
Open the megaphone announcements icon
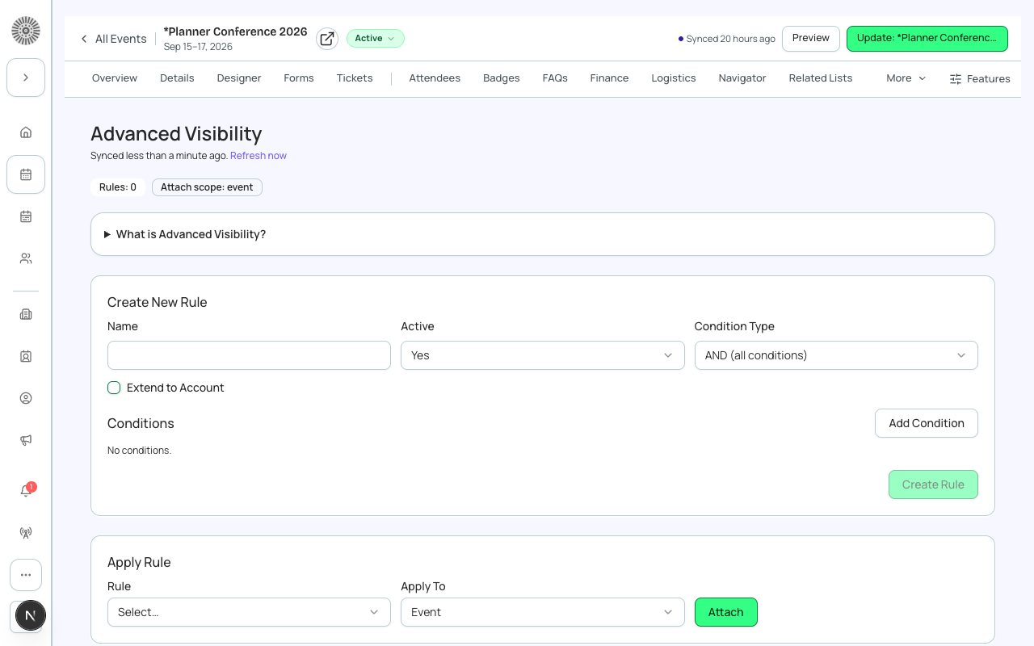click(x=26, y=440)
